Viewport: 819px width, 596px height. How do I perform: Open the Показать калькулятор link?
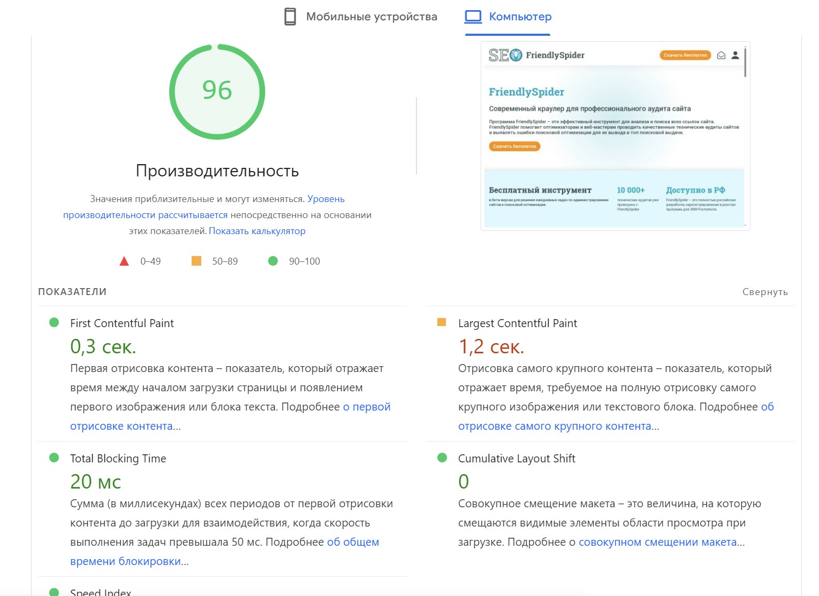tap(257, 231)
